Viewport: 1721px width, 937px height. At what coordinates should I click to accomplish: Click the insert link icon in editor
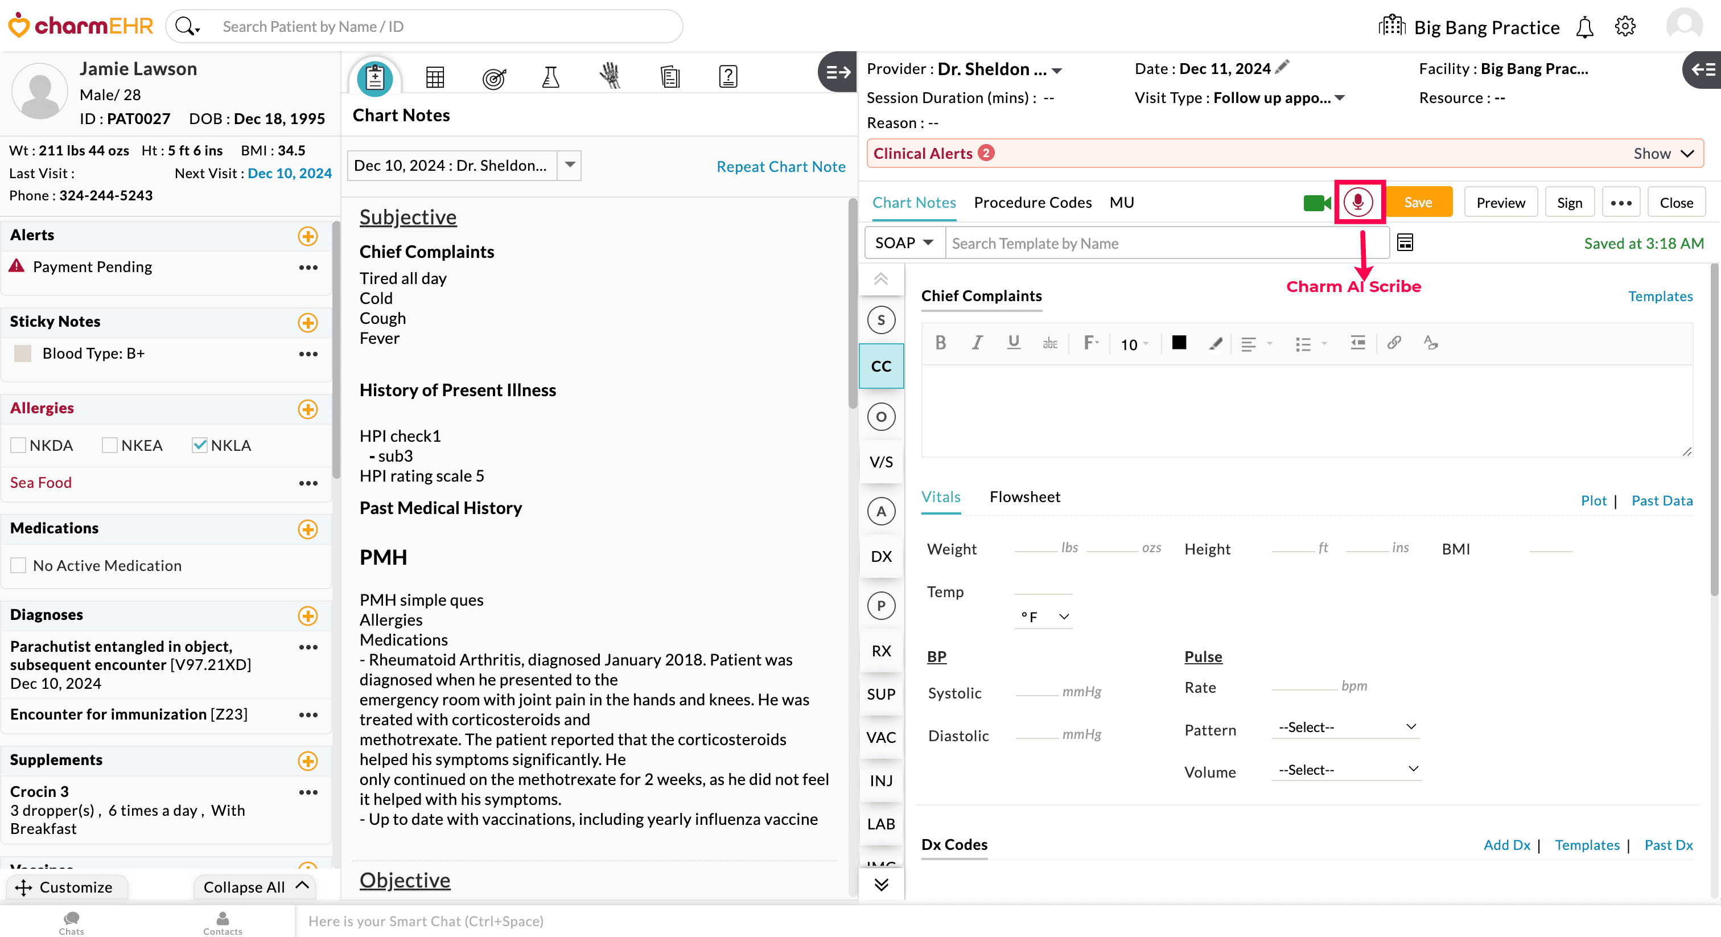(1394, 343)
